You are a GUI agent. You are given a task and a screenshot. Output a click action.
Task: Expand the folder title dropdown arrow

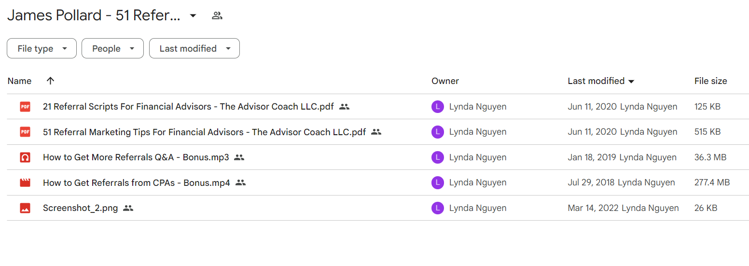tap(193, 15)
